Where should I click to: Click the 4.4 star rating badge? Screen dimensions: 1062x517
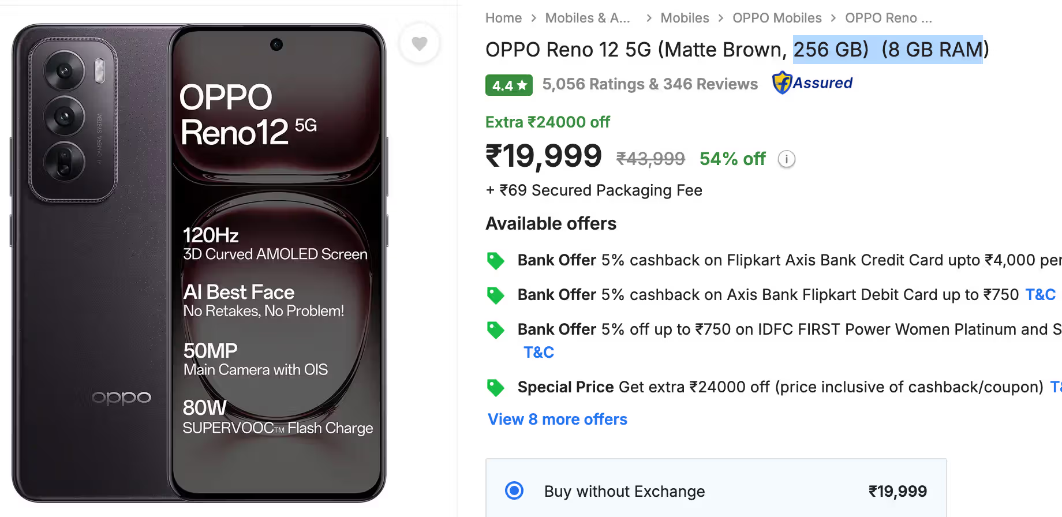(508, 85)
